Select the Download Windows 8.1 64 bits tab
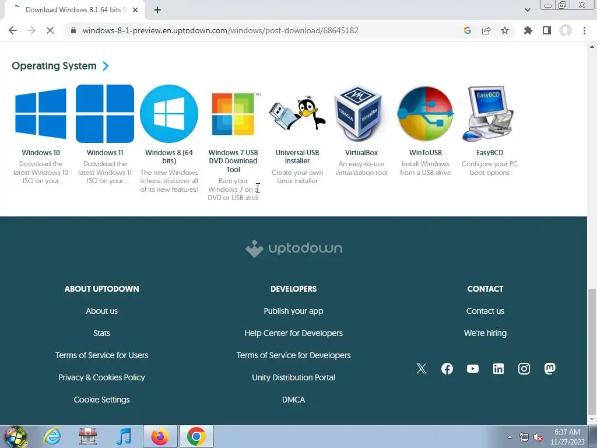 (x=75, y=10)
